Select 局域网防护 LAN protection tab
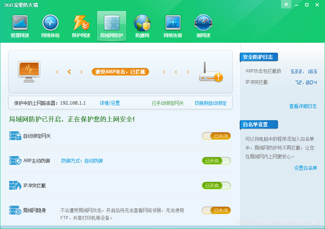 pyautogui.click(x=112, y=26)
